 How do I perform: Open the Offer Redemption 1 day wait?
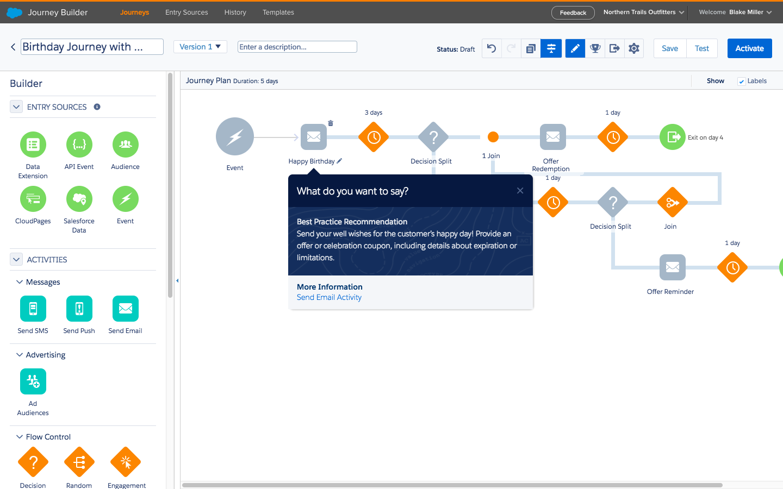pyautogui.click(x=613, y=137)
